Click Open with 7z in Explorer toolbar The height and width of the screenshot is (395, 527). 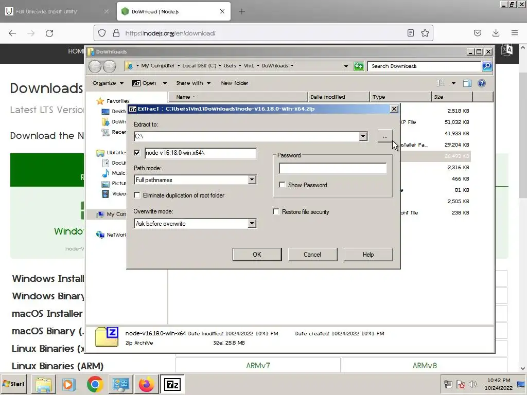coord(145,83)
